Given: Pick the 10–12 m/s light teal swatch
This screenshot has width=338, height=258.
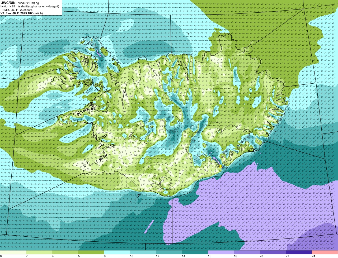Looking at the screenshot, I should coord(143,252).
